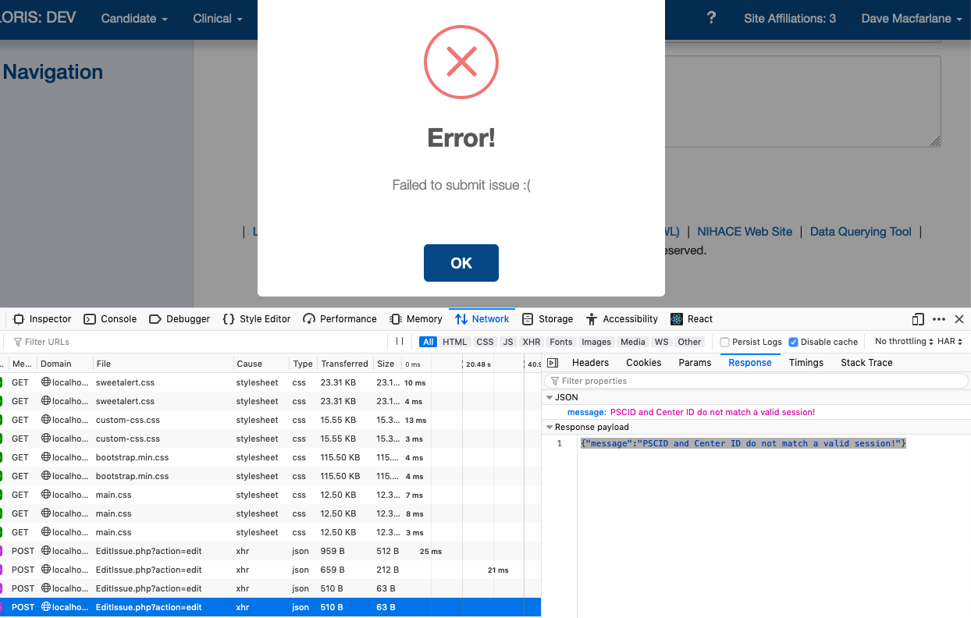
Task: Collapse the Response payload section
Action: coord(550,427)
